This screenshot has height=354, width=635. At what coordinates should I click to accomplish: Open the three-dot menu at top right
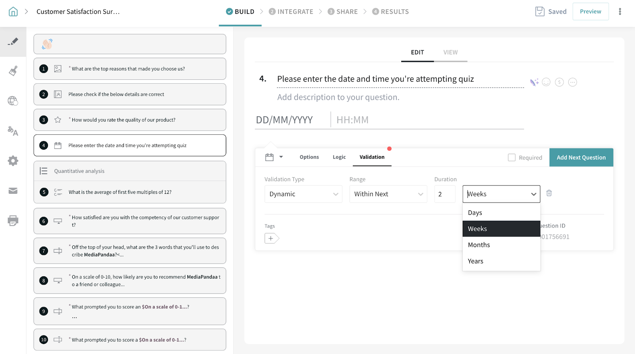(620, 11)
